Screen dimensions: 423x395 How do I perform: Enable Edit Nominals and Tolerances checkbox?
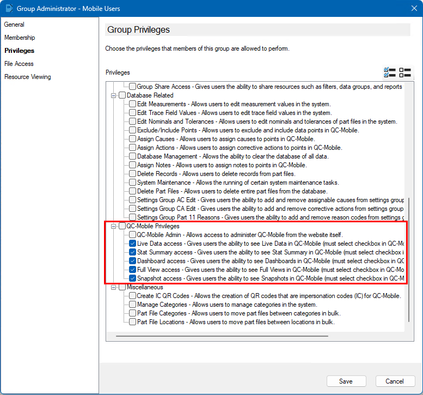tap(132, 121)
